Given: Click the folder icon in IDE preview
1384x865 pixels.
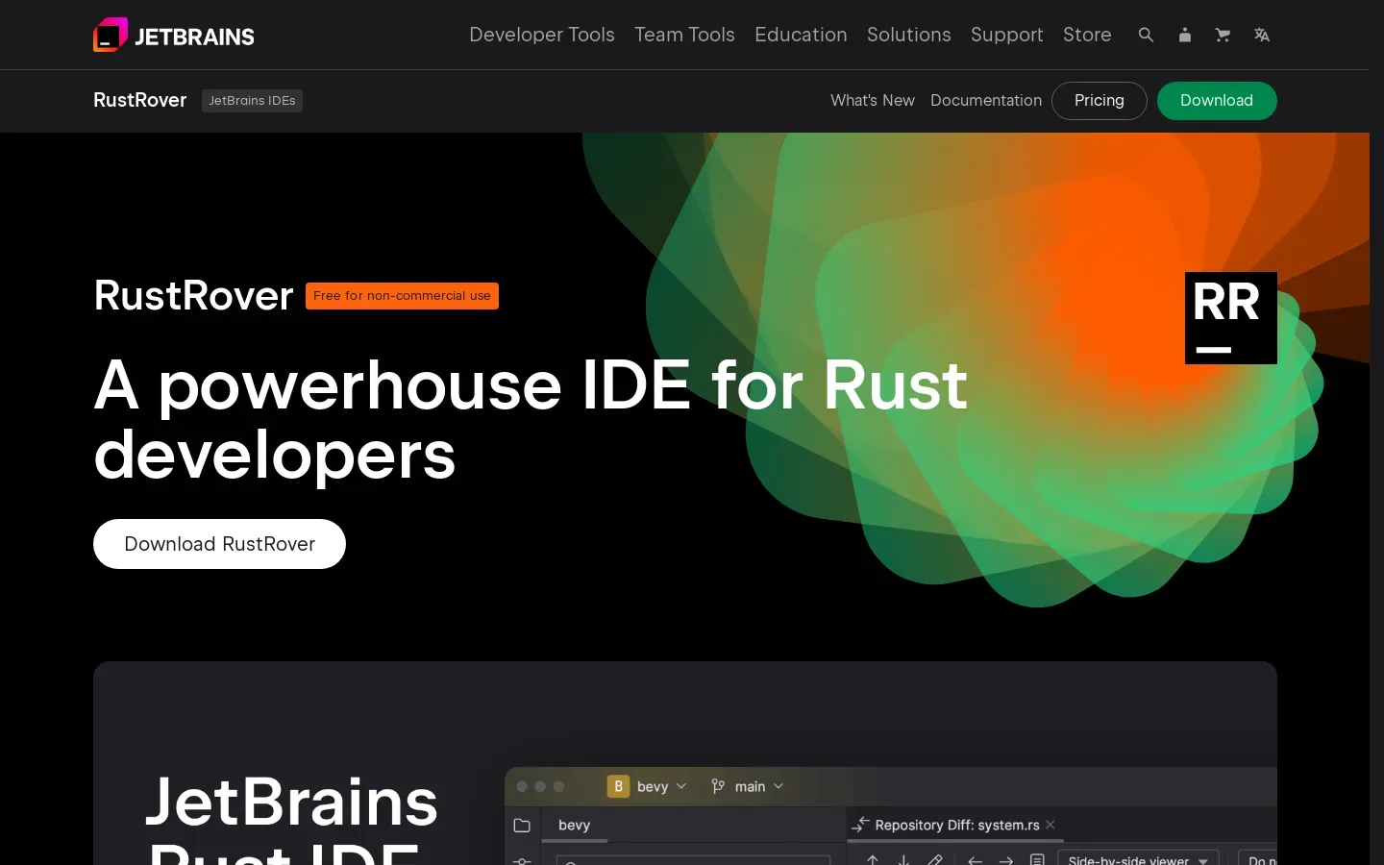Looking at the screenshot, I should 522,826.
